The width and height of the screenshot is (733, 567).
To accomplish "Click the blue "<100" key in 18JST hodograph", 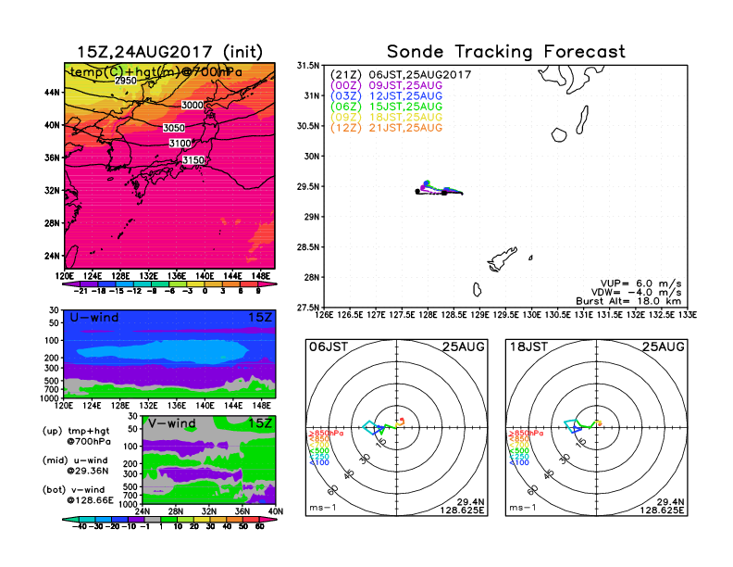I will click(519, 462).
